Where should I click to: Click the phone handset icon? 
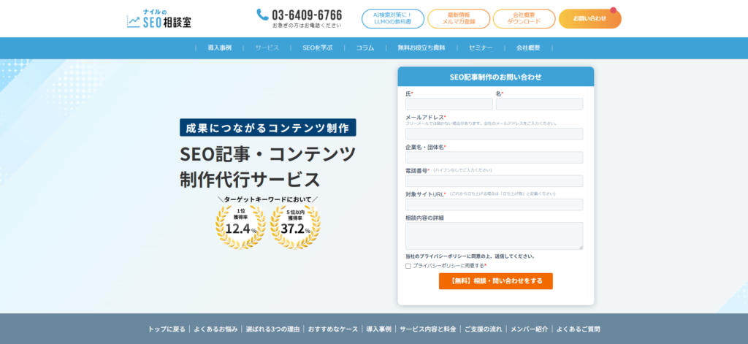262,15
